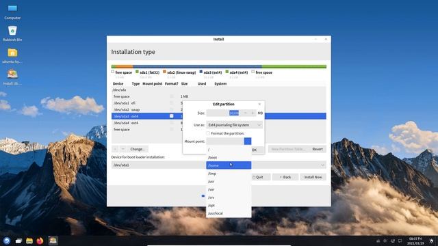
Task: Click the Mount point text field
Action: tap(225, 141)
